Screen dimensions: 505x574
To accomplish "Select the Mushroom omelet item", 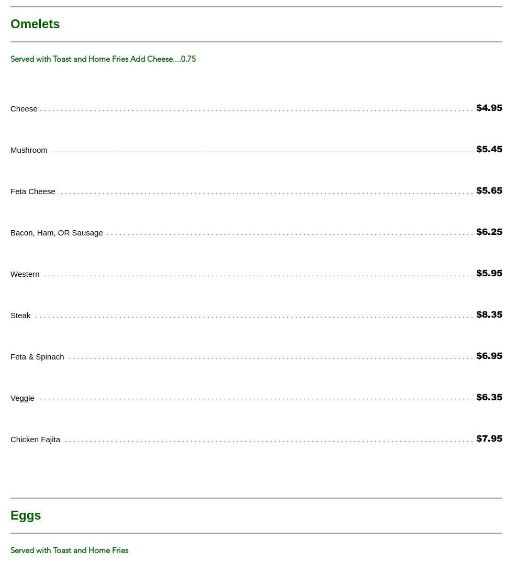I will click(29, 150).
